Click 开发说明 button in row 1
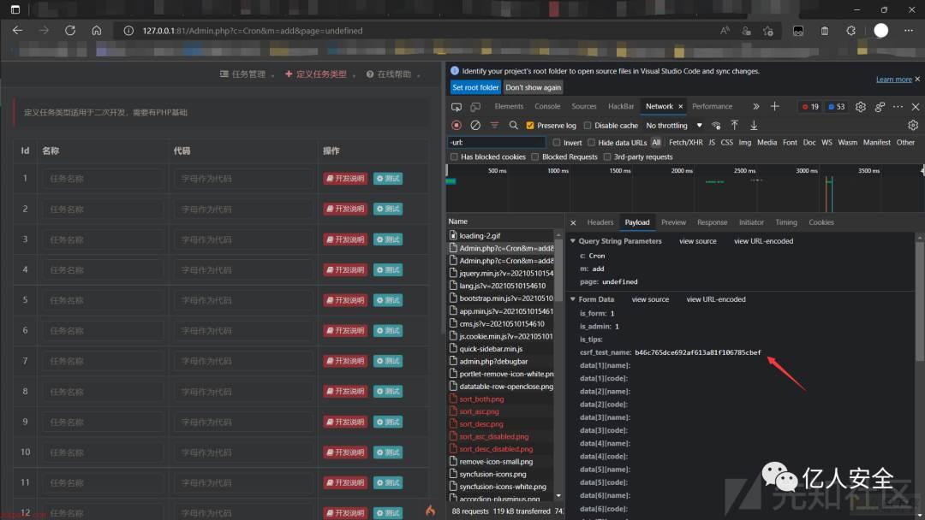This screenshot has height=520, width=925. (x=345, y=179)
